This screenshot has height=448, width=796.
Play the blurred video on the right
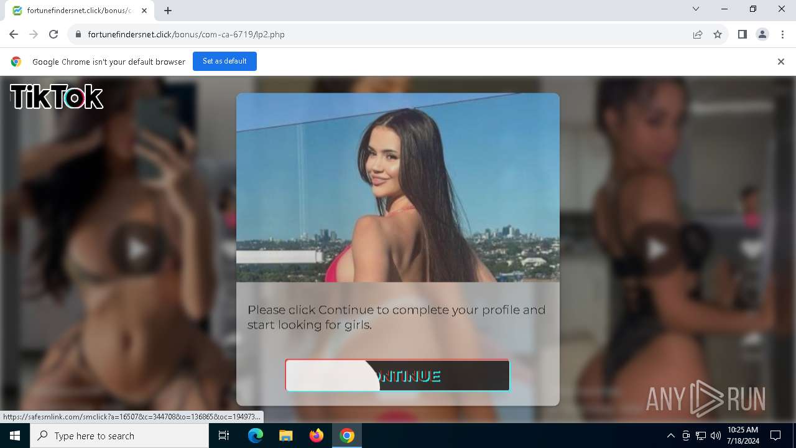(657, 250)
